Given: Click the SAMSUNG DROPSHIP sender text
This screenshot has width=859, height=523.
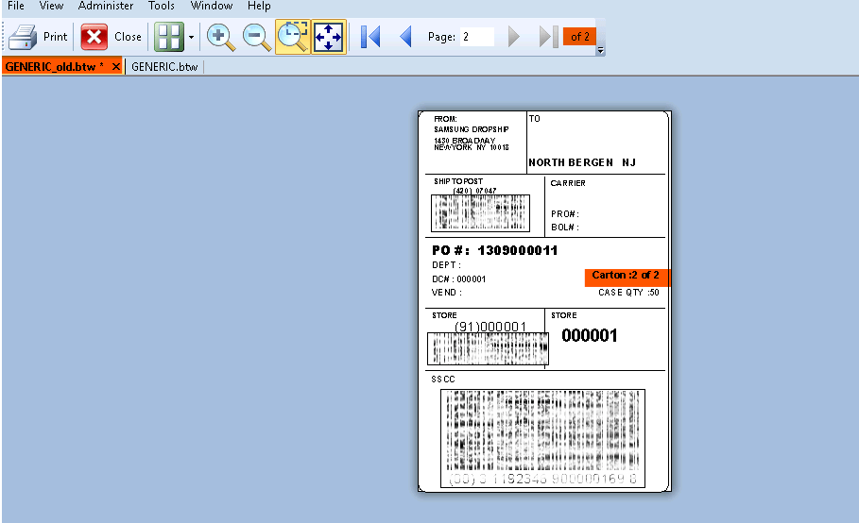Looking at the screenshot, I should (x=472, y=129).
